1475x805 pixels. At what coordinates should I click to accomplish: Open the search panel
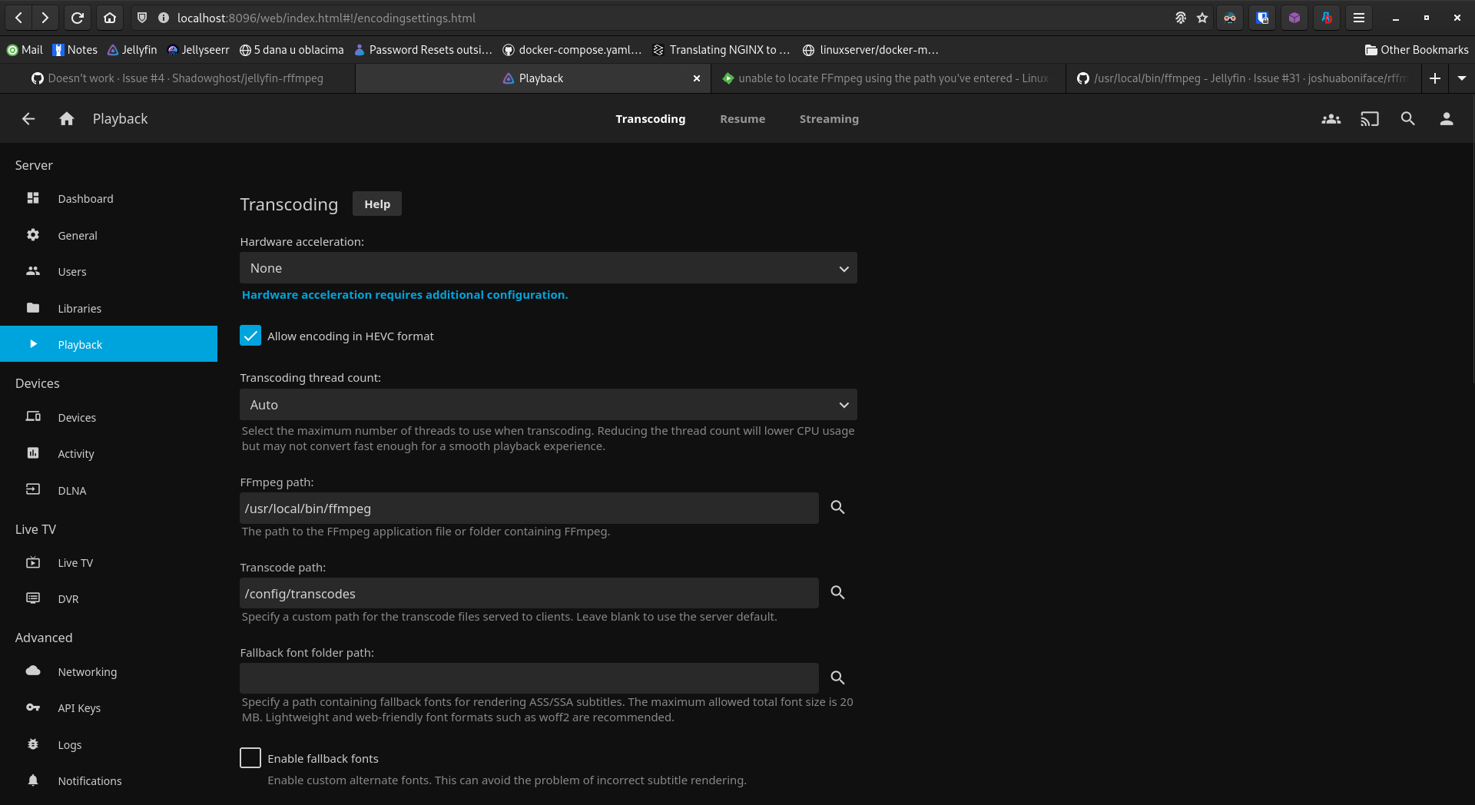click(x=1407, y=119)
